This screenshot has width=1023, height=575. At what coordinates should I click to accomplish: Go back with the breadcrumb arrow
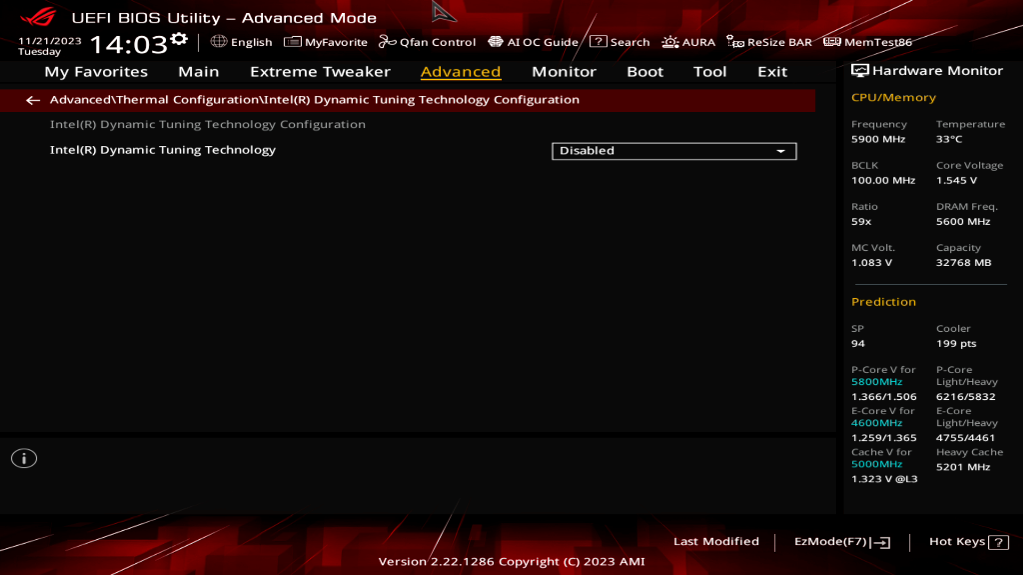coord(33,101)
